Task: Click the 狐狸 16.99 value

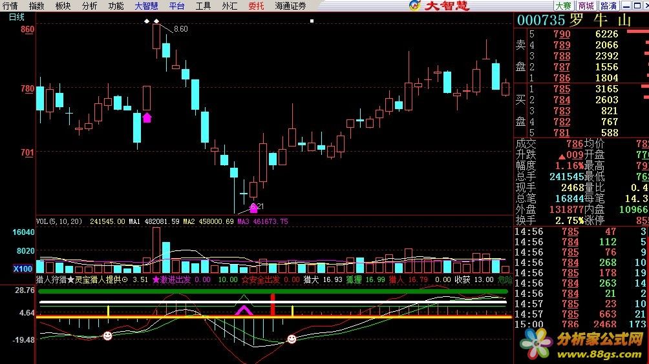Action: [365, 279]
